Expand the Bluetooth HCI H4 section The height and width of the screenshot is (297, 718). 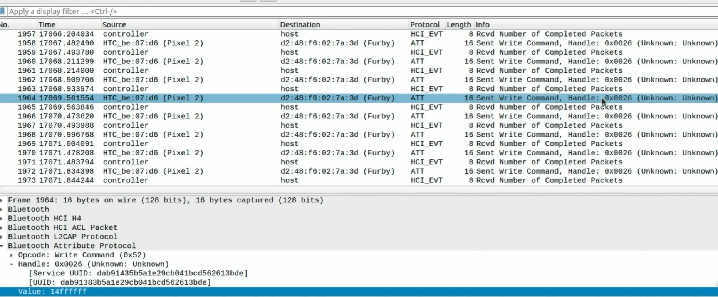2,219
